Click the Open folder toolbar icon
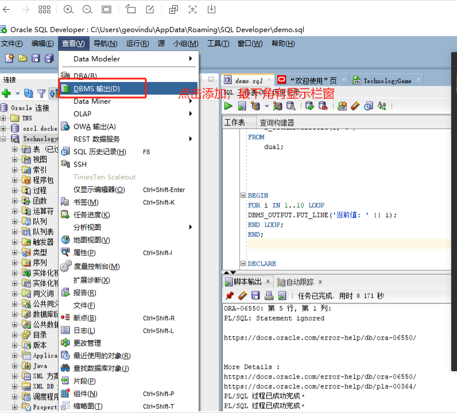 22,59
